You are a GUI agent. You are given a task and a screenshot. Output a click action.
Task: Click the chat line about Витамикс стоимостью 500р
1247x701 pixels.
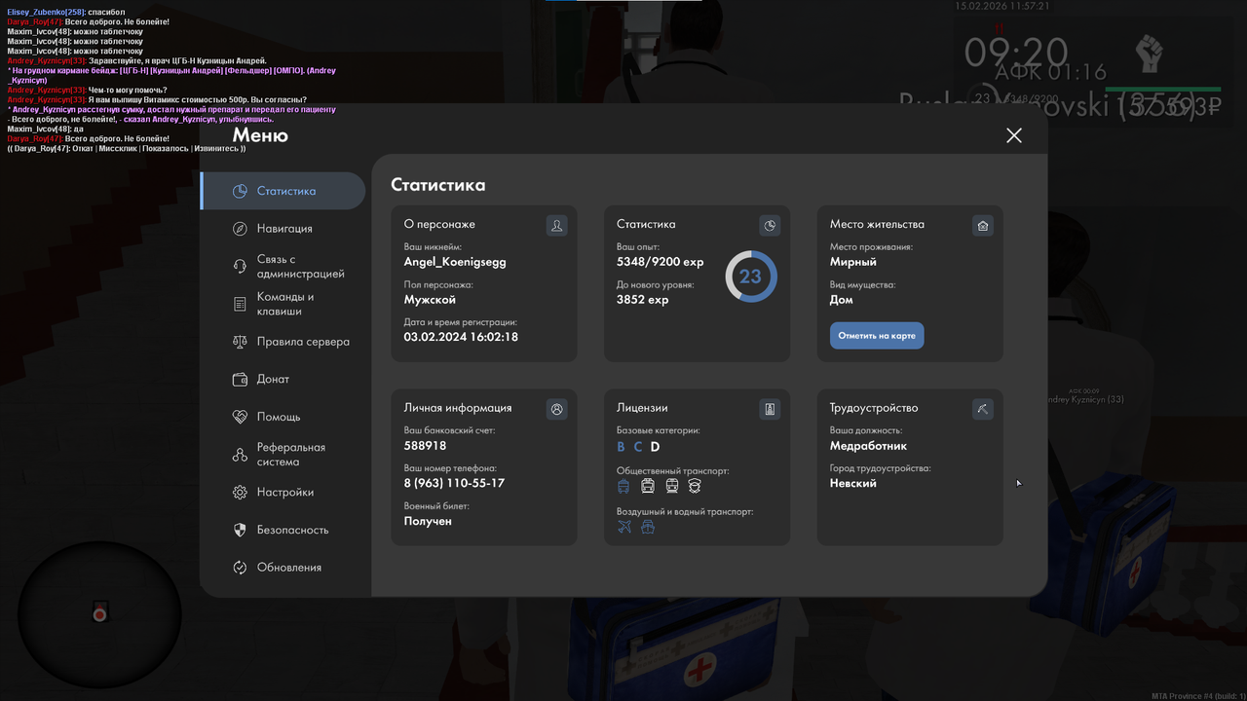[157, 99]
